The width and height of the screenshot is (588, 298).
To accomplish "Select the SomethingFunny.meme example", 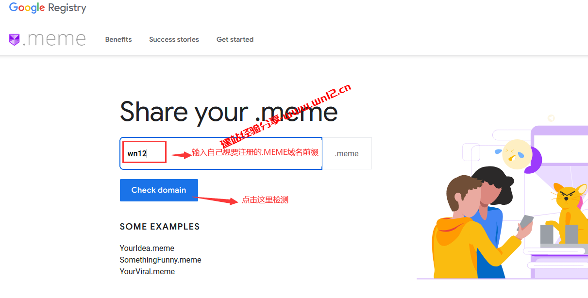I will click(160, 260).
